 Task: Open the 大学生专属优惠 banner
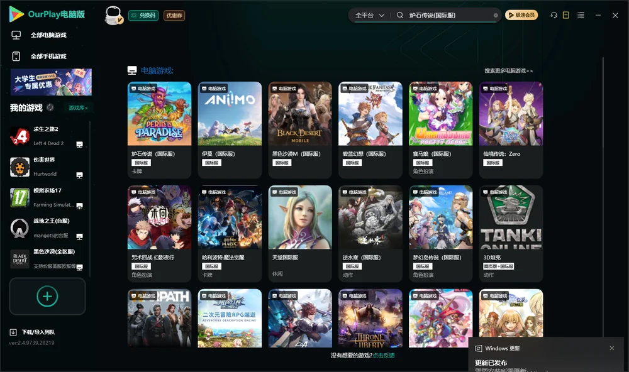pos(51,82)
